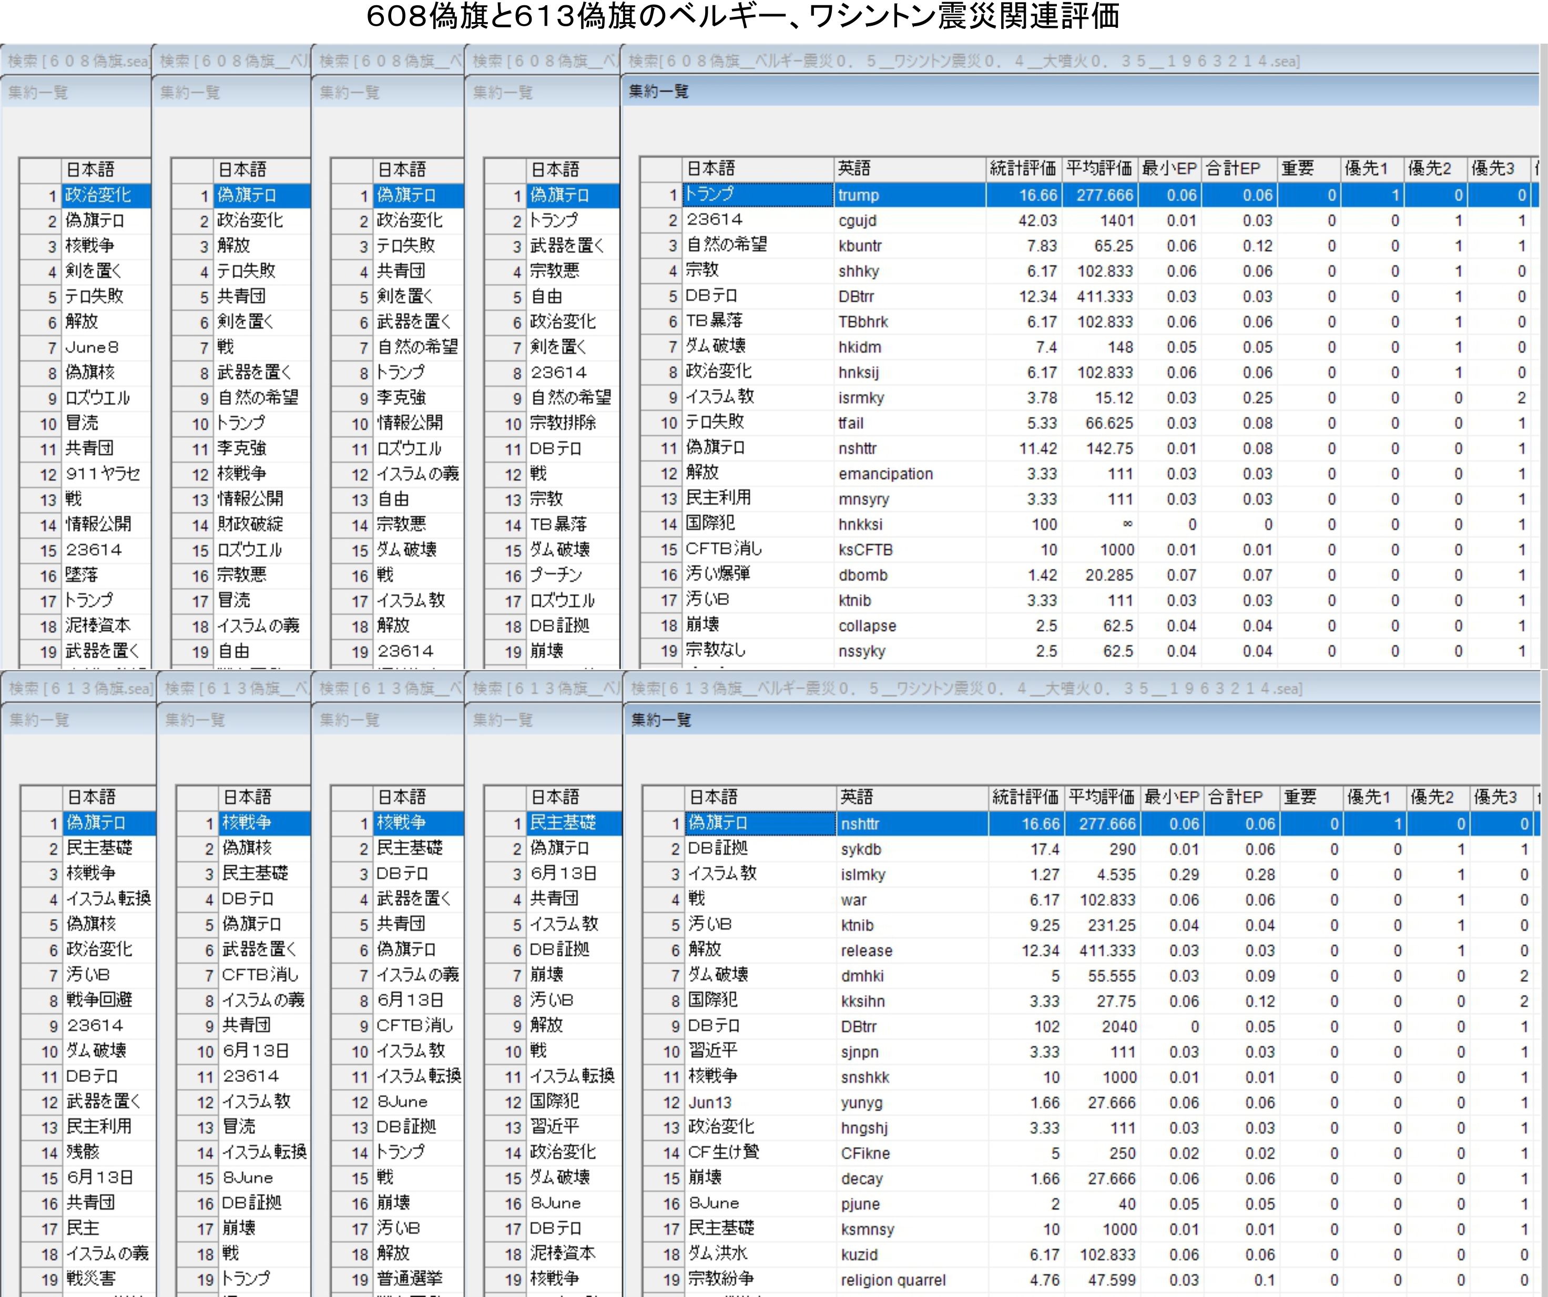The width and height of the screenshot is (1548, 1297).
Task: Select the 'decay' cell
Action: [x=913, y=1178]
